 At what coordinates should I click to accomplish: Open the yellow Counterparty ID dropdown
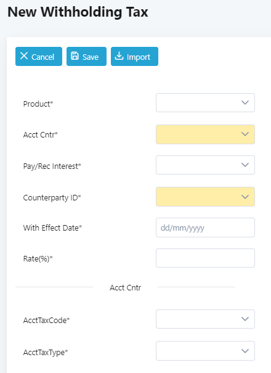205,197
